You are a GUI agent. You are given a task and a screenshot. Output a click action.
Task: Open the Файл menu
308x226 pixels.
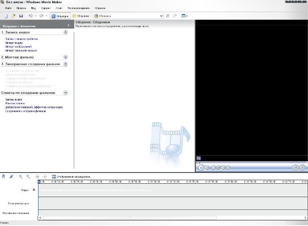pos(8,8)
